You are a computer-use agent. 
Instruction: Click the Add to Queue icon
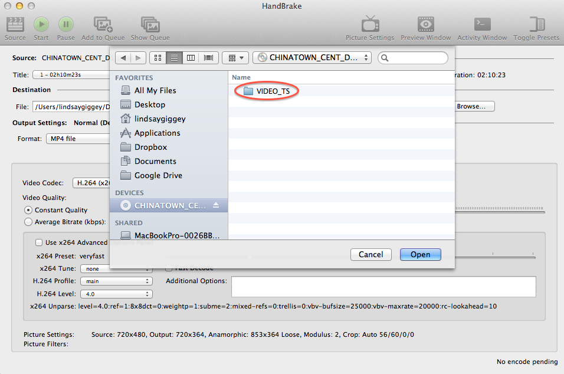pos(103,28)
